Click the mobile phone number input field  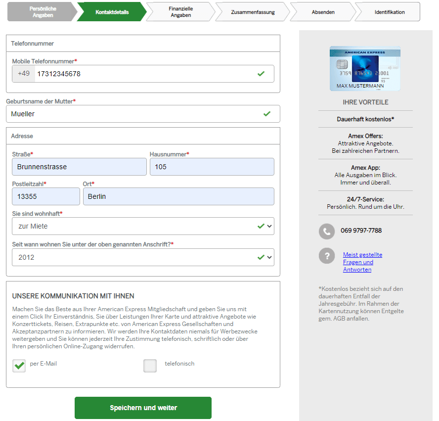(x=154, y=74)
